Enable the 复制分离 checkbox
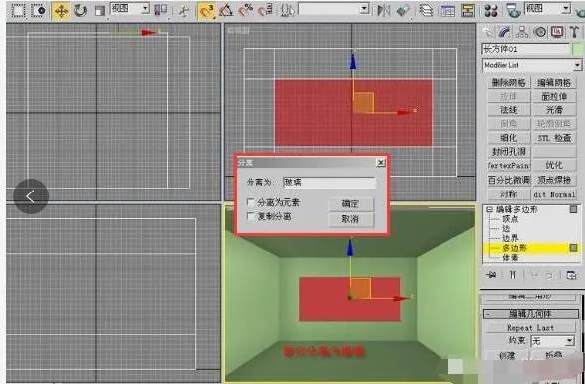 (251, 216)
